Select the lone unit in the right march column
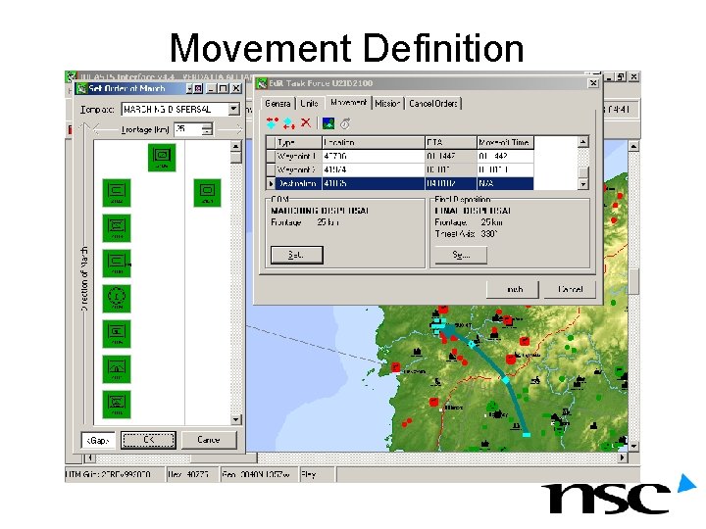 (x=207, y=193)
